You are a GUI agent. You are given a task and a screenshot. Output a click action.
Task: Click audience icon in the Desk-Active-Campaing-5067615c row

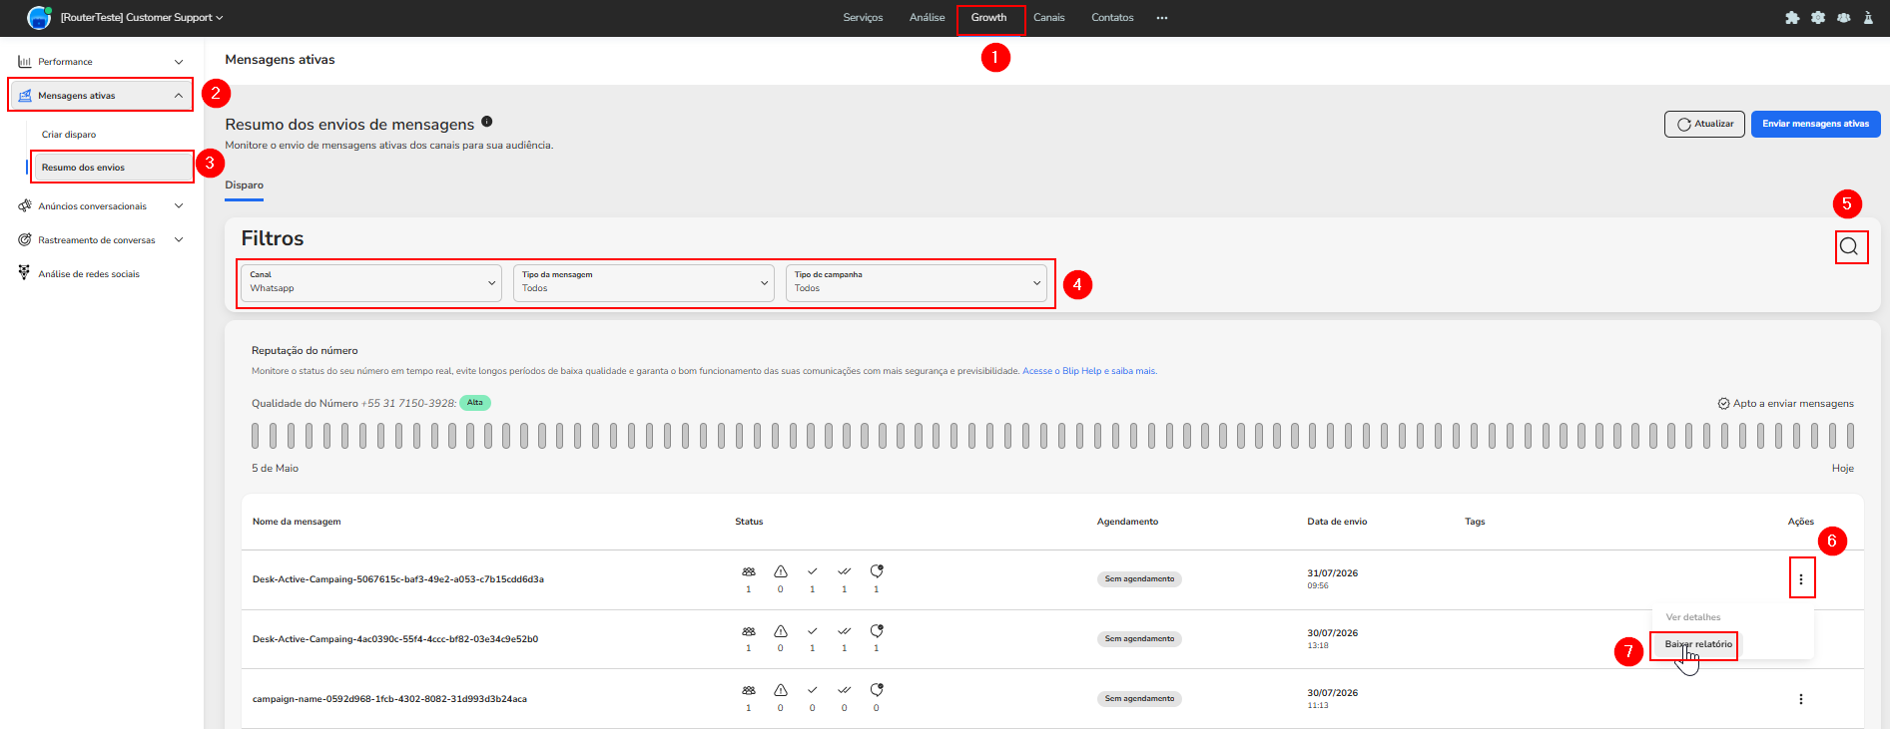coord(749,572)
